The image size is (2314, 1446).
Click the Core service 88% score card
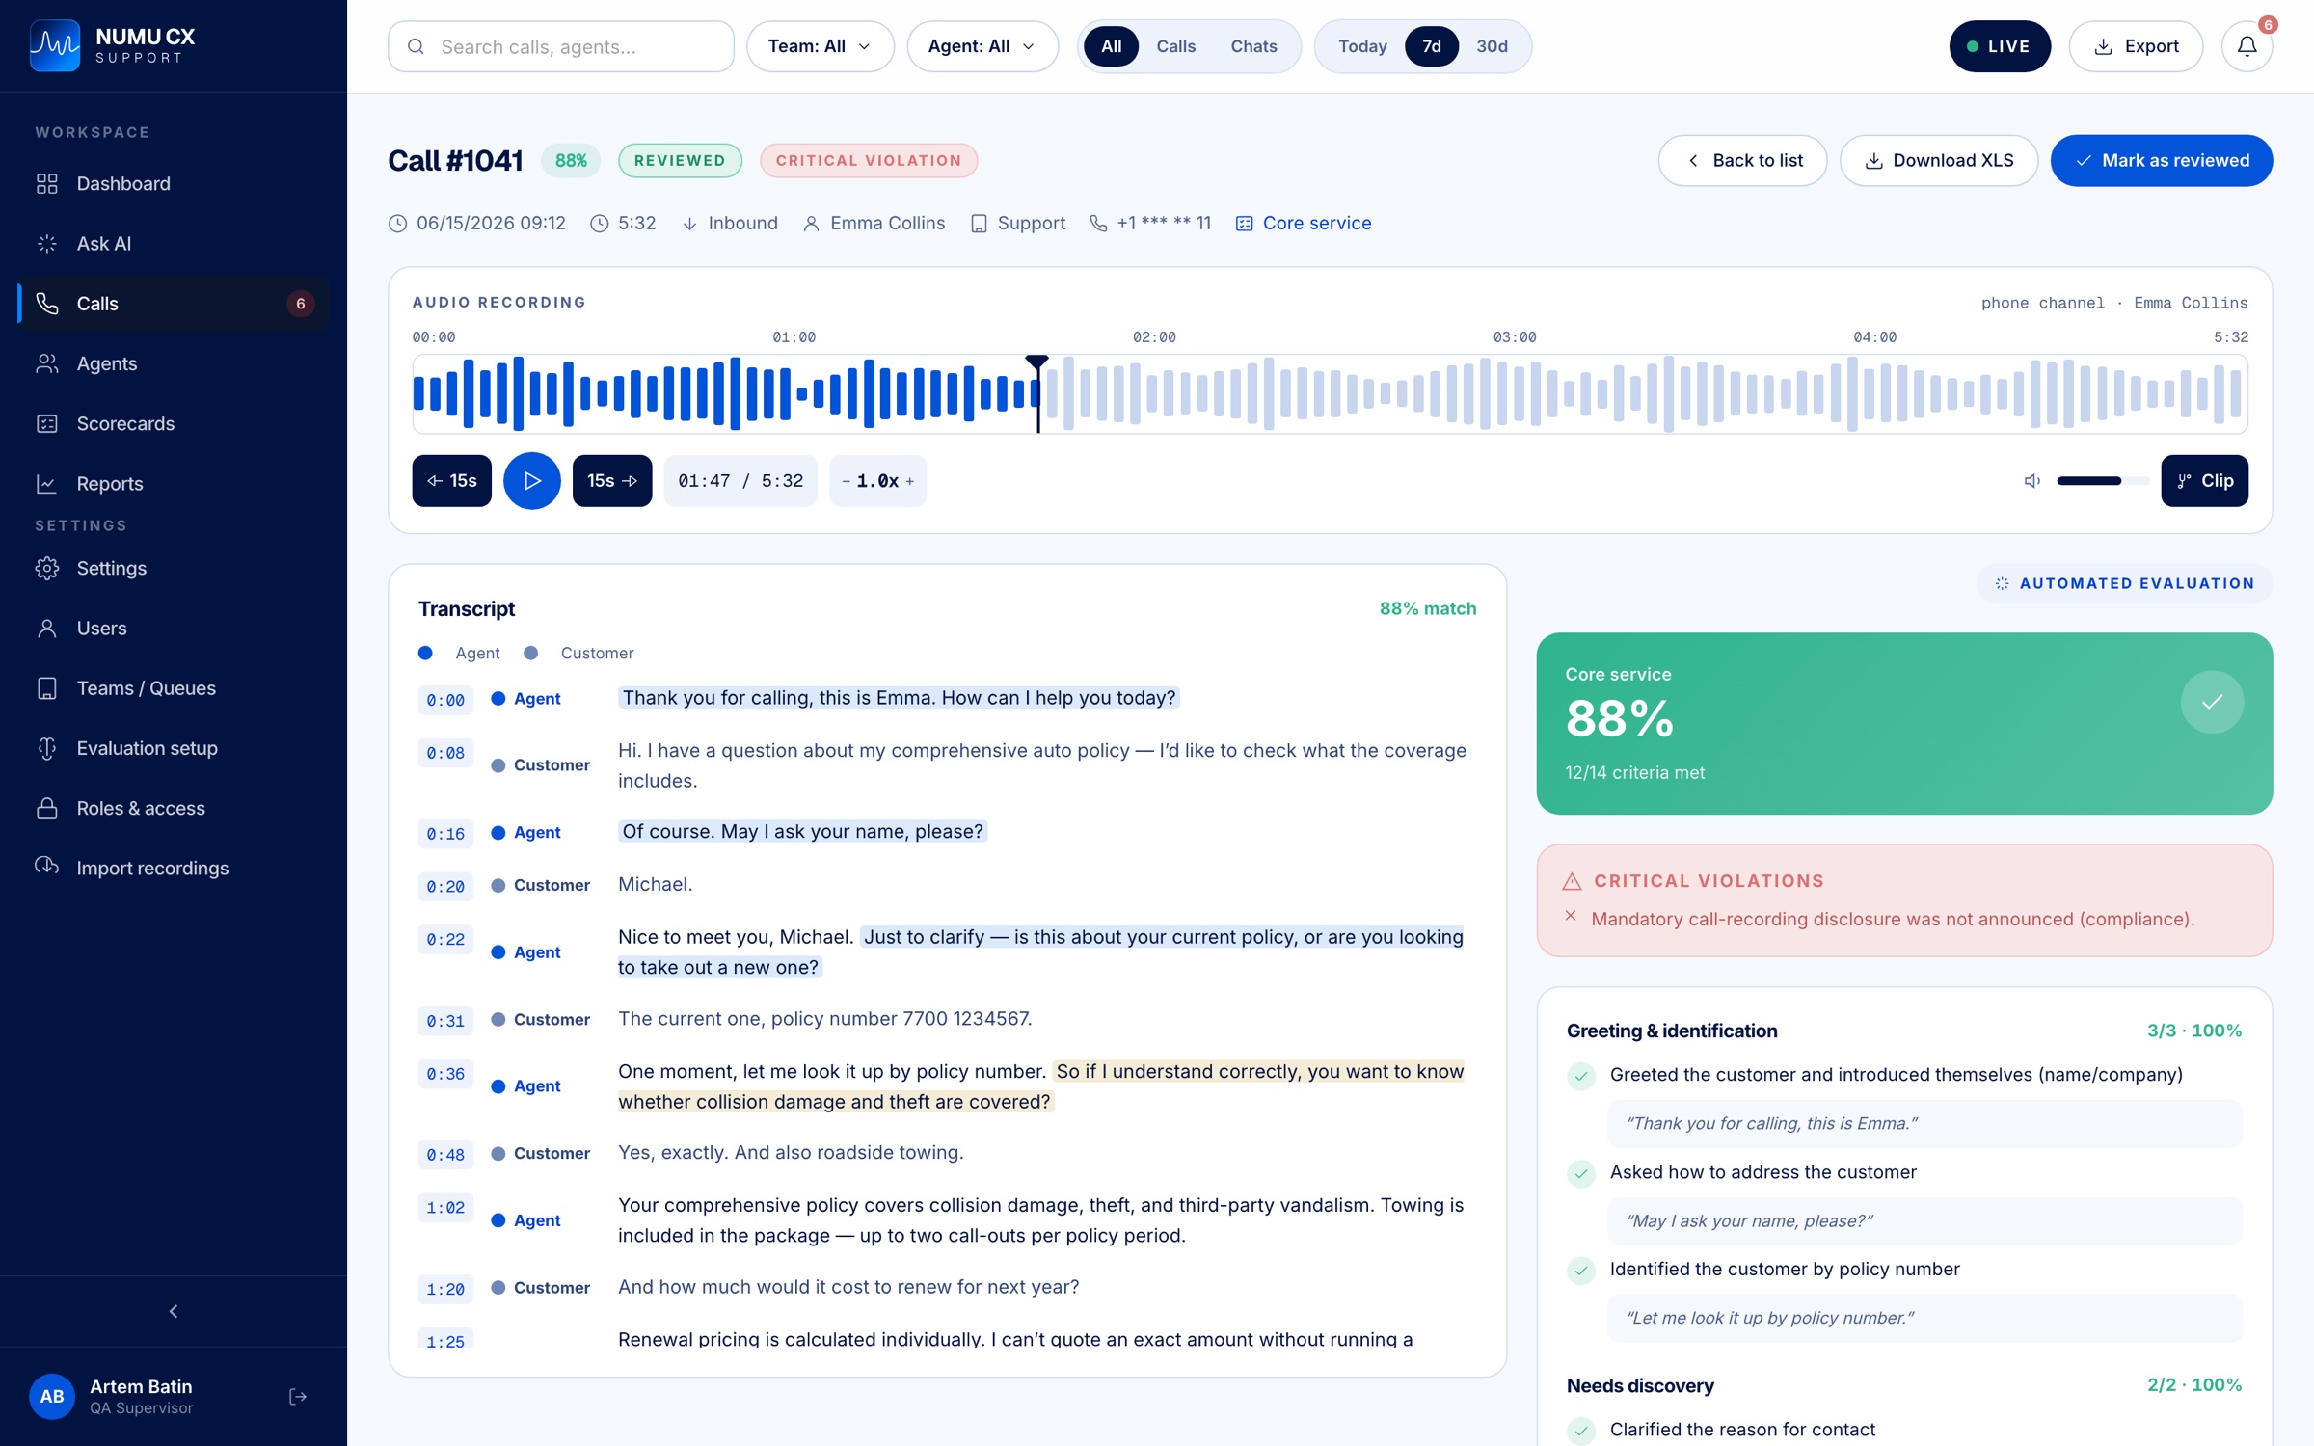[x=1904, y=723]
